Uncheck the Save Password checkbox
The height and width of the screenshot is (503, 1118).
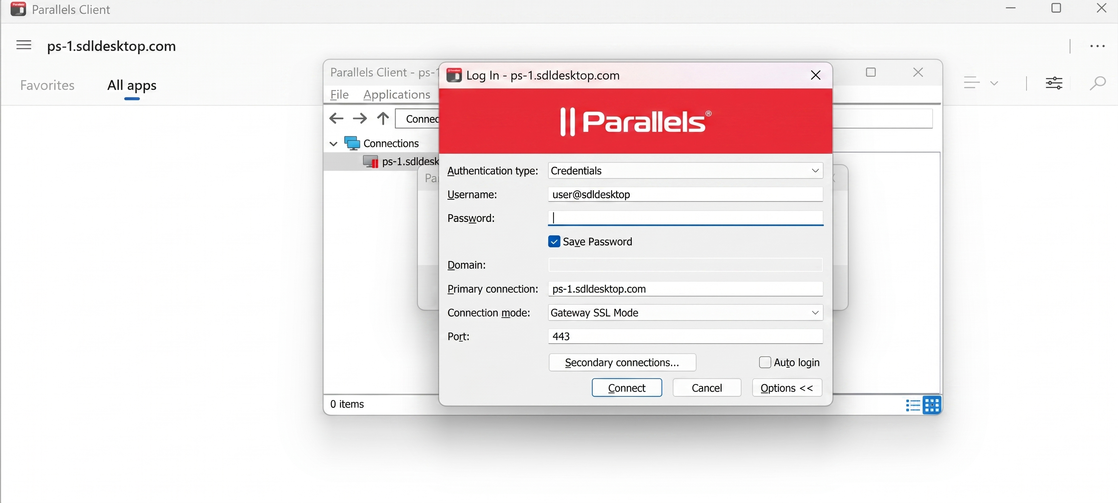click(x=554, y=242)
